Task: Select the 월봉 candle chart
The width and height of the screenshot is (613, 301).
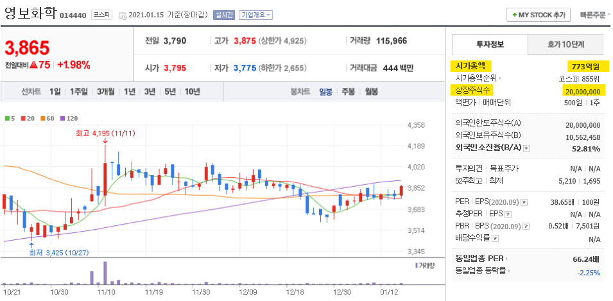Action: click(x=372, y=92)
